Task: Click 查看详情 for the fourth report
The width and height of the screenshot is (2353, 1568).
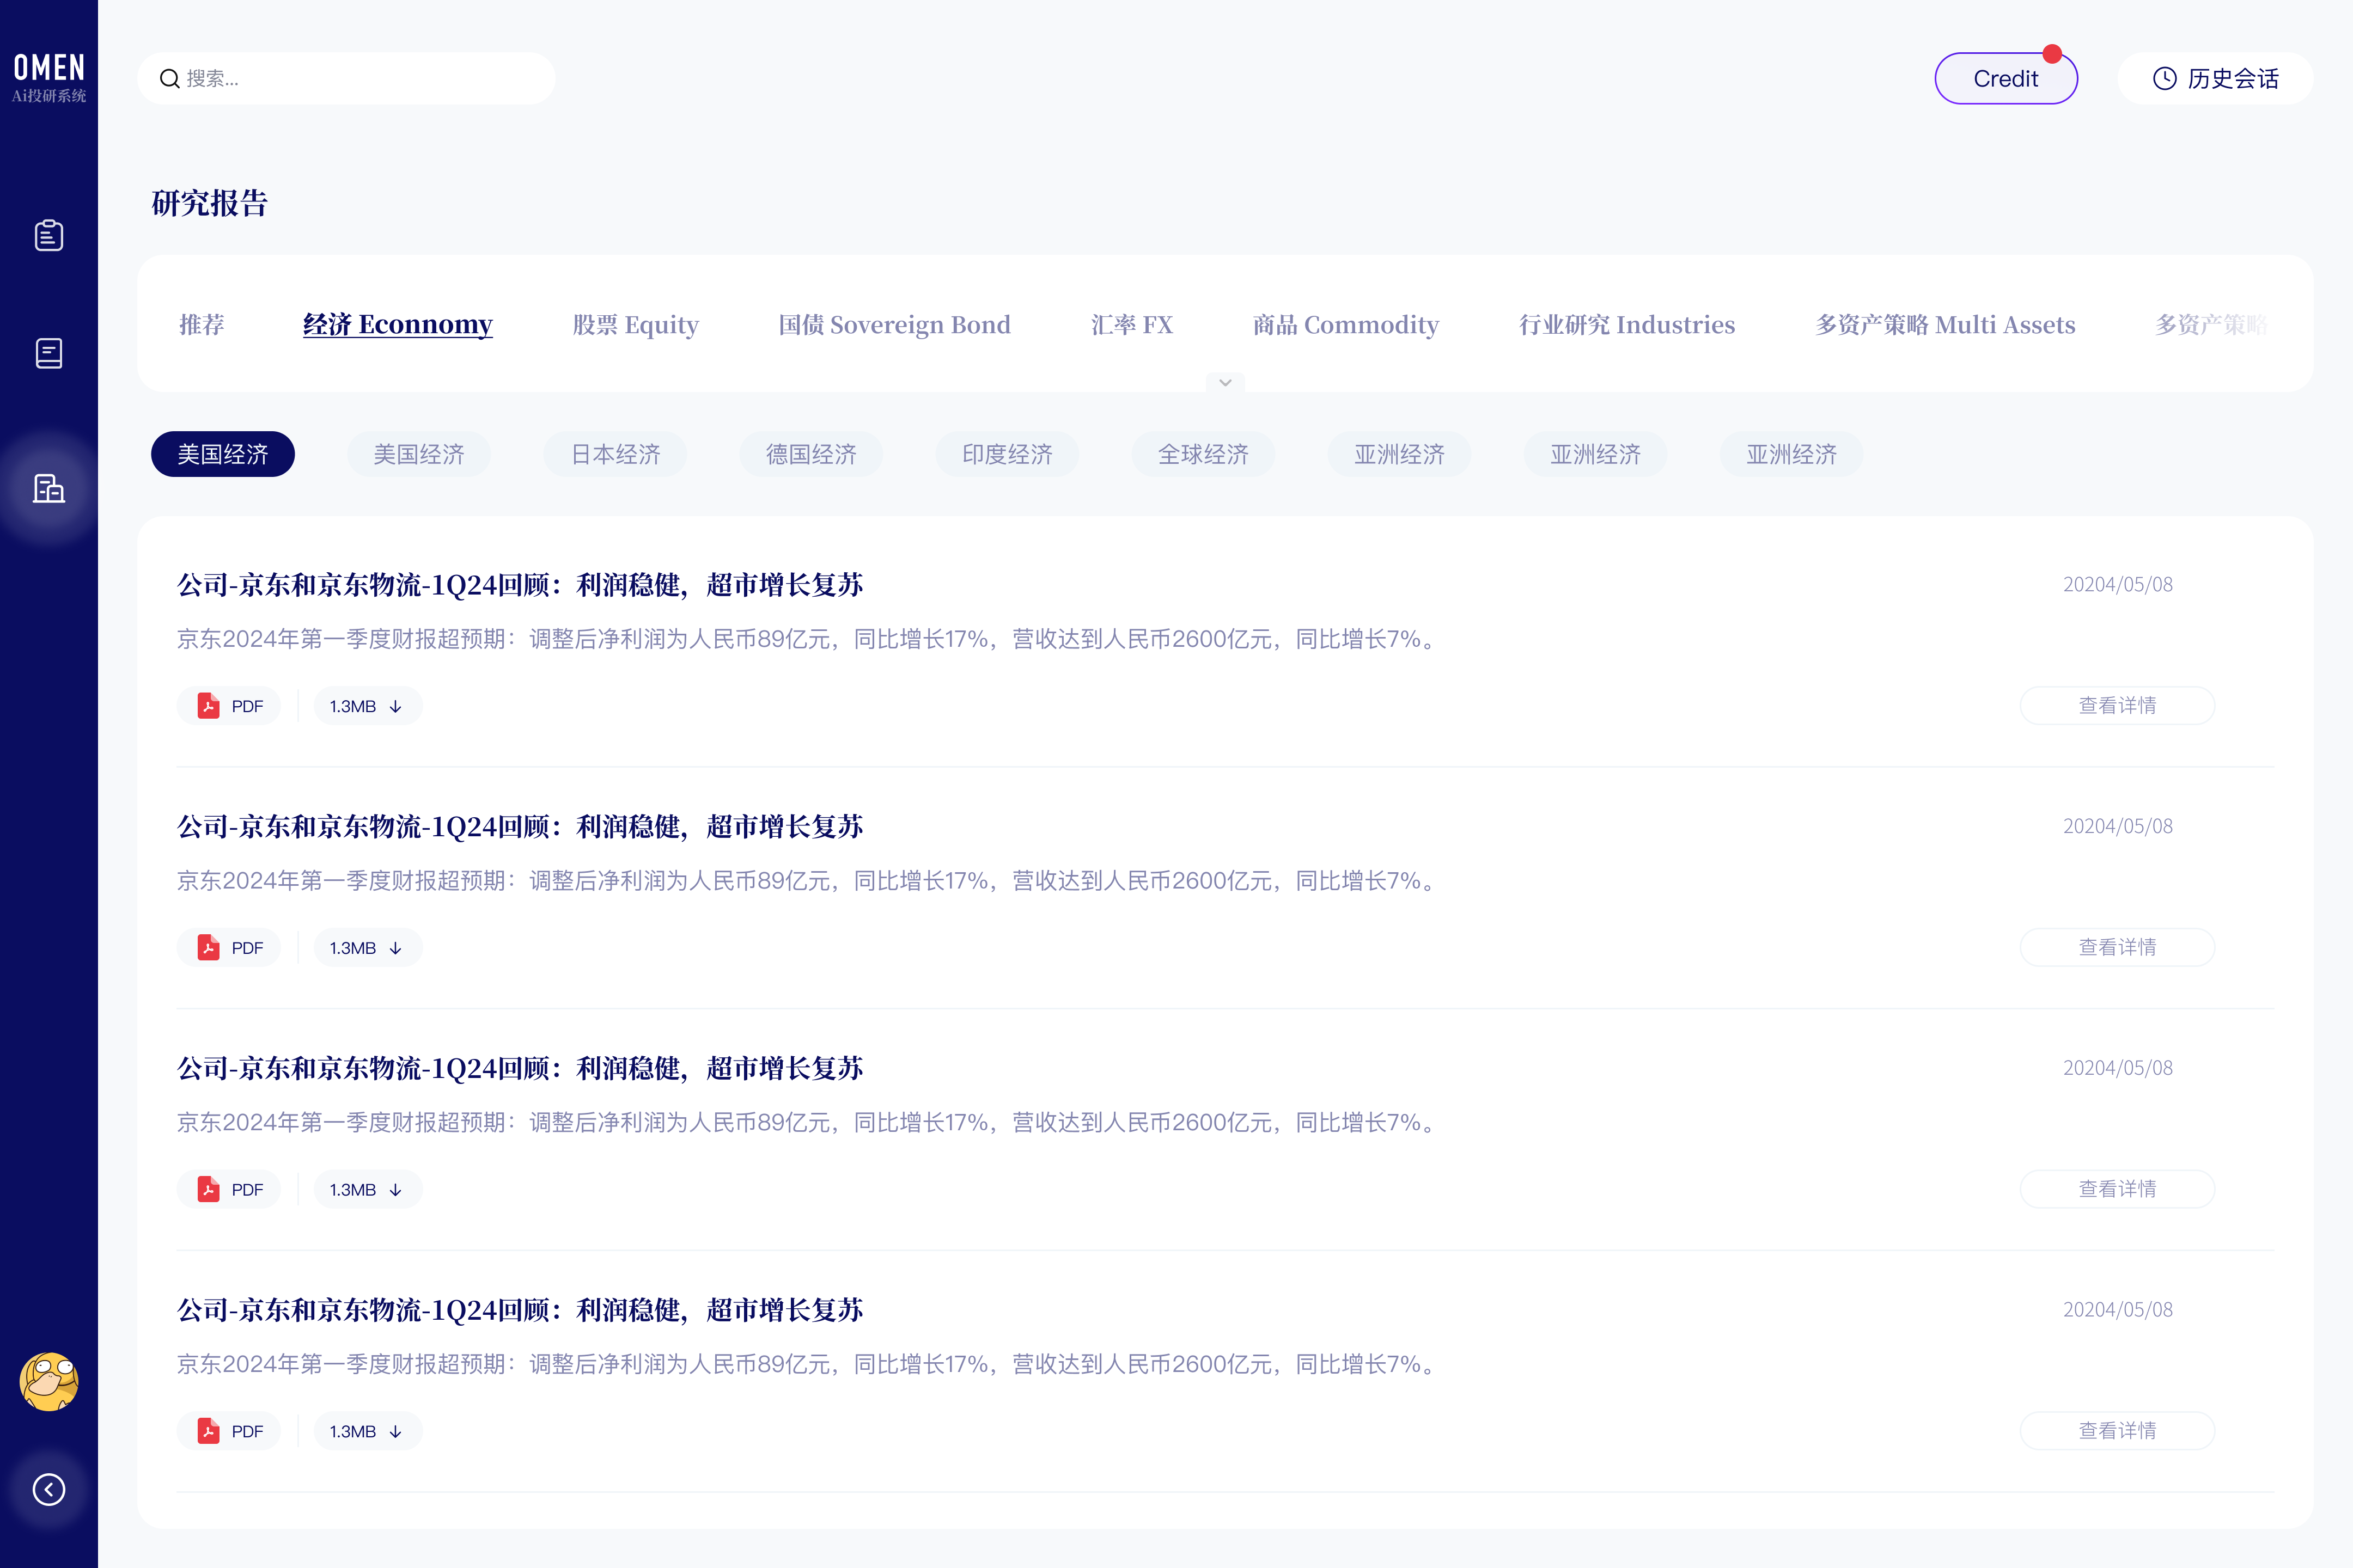Action: click(2117, 1432)
